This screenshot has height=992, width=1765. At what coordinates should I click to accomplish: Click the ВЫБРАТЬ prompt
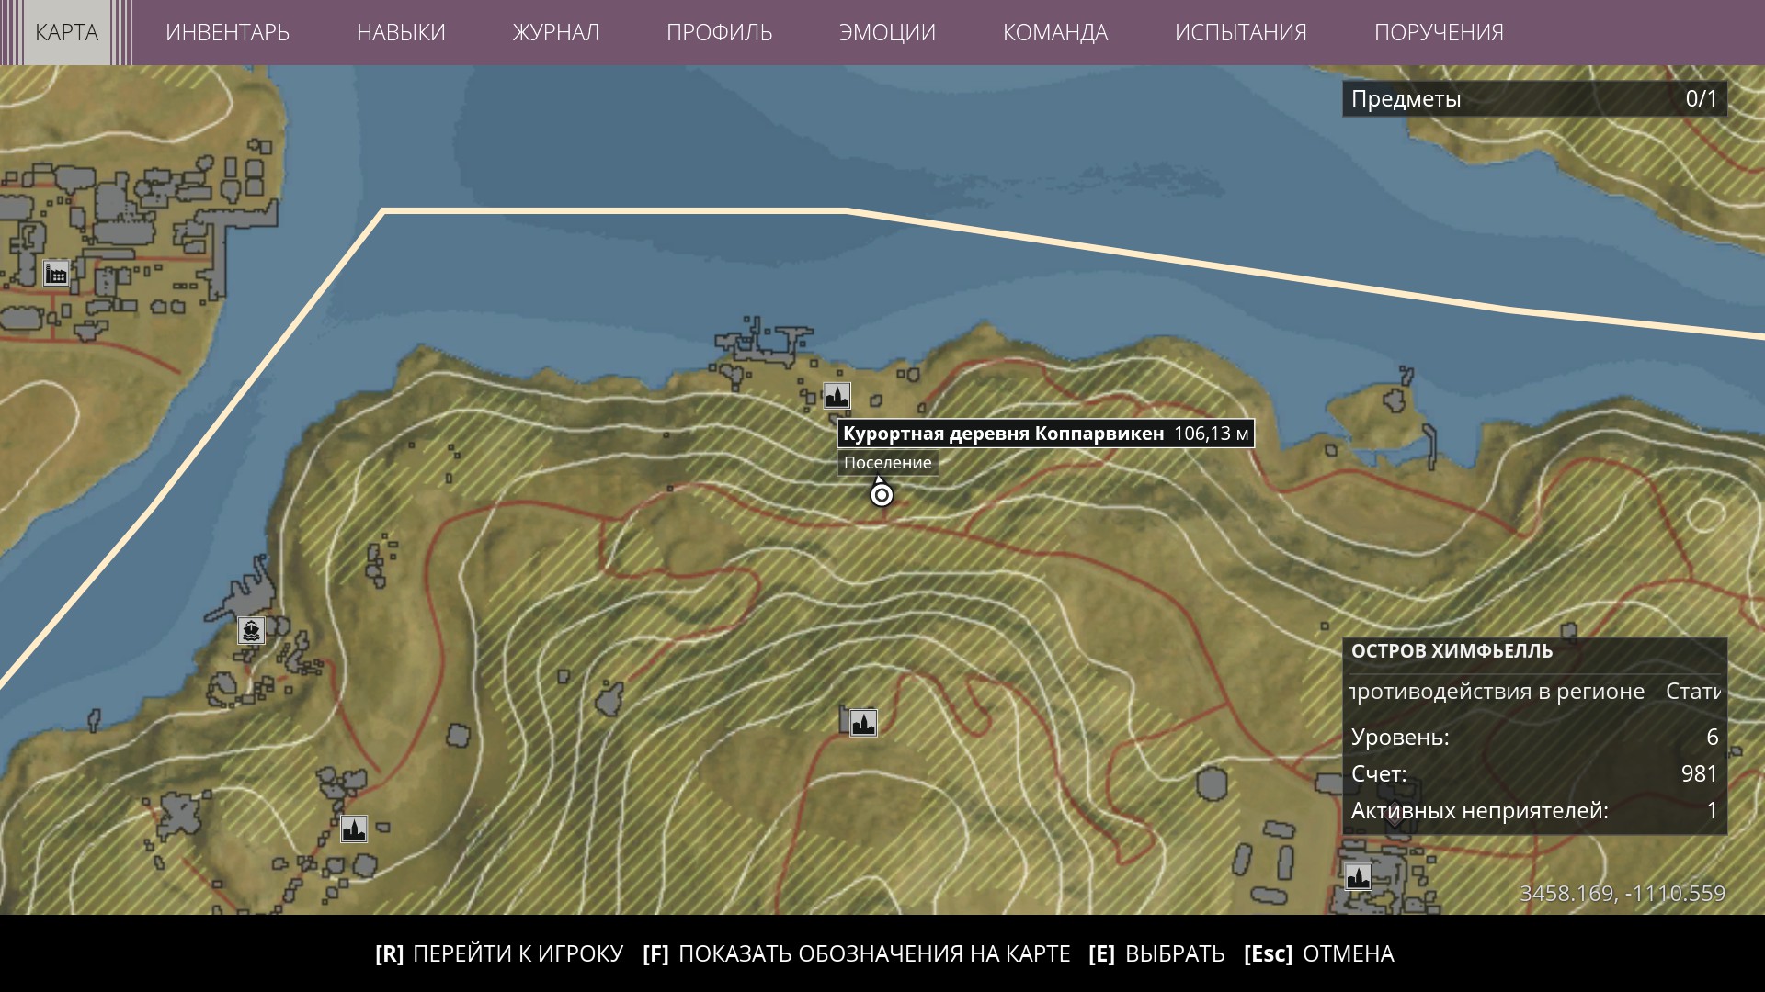tap(1156, 954)
